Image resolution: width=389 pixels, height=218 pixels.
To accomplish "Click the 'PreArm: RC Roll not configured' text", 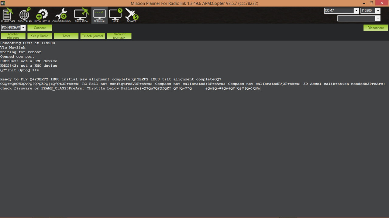I will (x=97, y=84).
